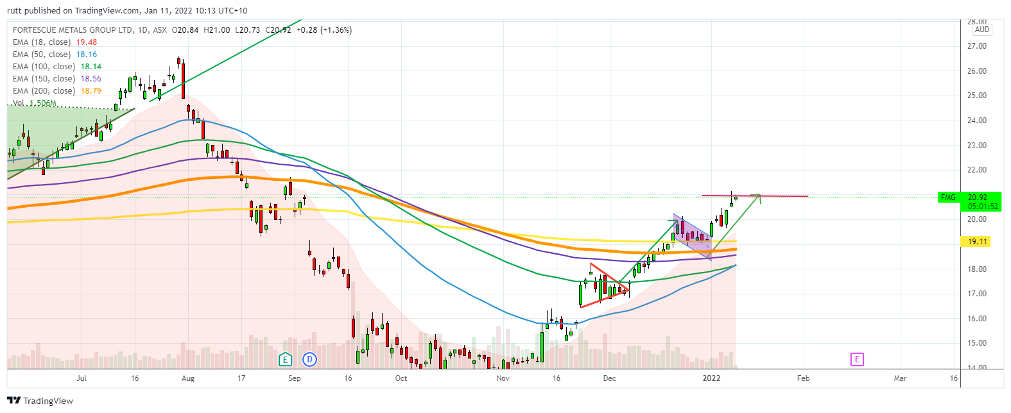Click the Feb label on time axis

tap(804, 378)
